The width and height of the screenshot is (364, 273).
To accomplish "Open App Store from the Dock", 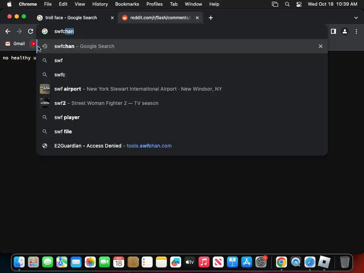I will pos(247,262).
